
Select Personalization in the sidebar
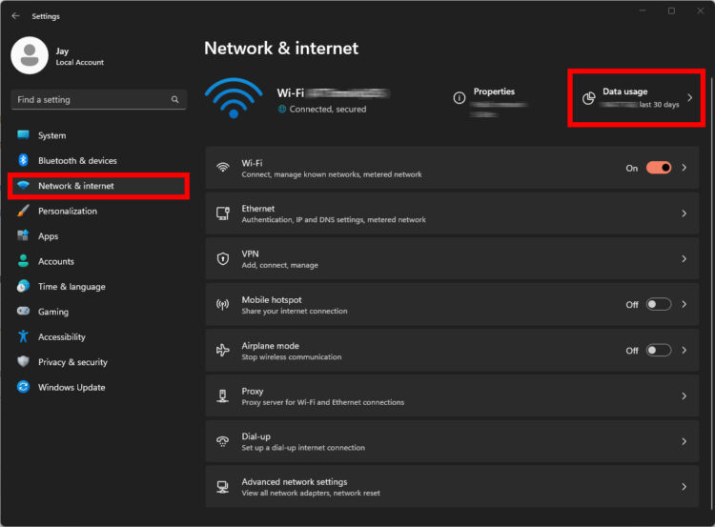[x=67, y=211]
